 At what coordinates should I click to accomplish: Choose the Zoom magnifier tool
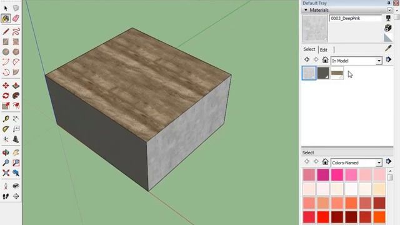click(6, 162)
